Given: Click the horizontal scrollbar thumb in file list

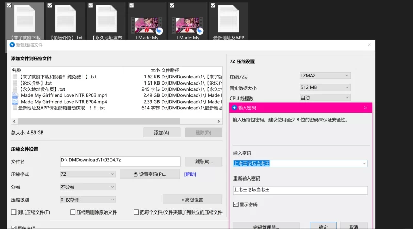Looking at the screenshot, I should pyautogui.click(x=99, y=121).
